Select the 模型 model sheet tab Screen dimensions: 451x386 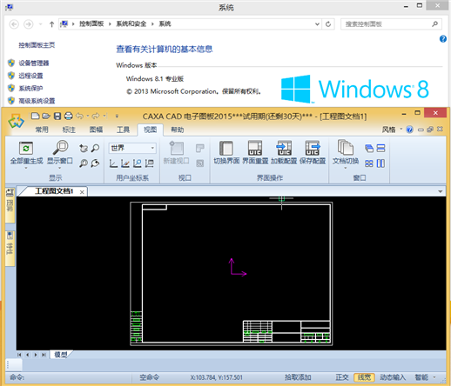[61, 355]
